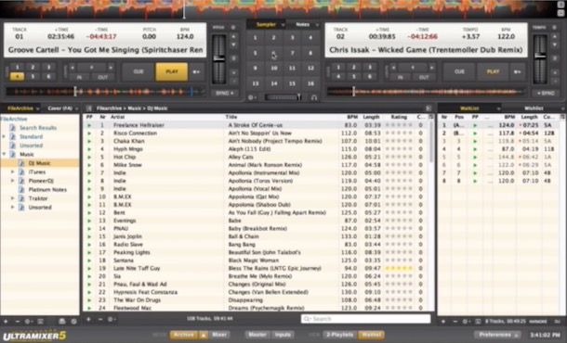Viewport: 567px width, 343px height.
Task: Add a track with the archive plus icon
Action: coord(88,319)
